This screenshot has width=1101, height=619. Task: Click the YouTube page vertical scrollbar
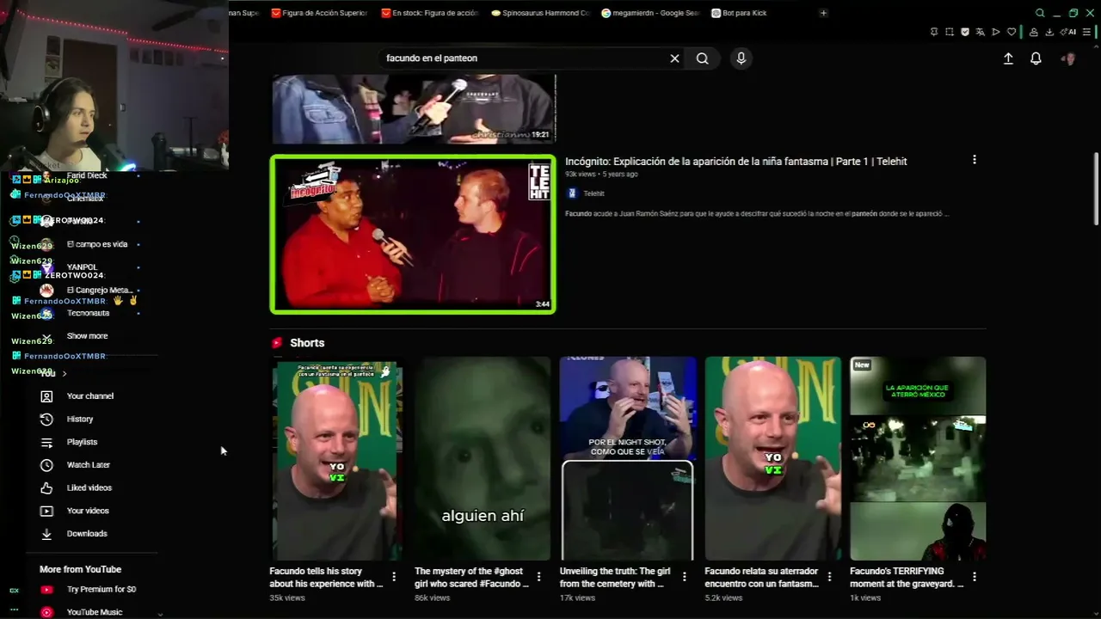coord(1096,189)
